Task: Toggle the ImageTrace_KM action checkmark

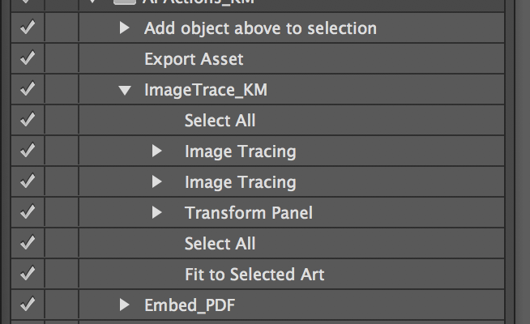Action: click(28, 89)
